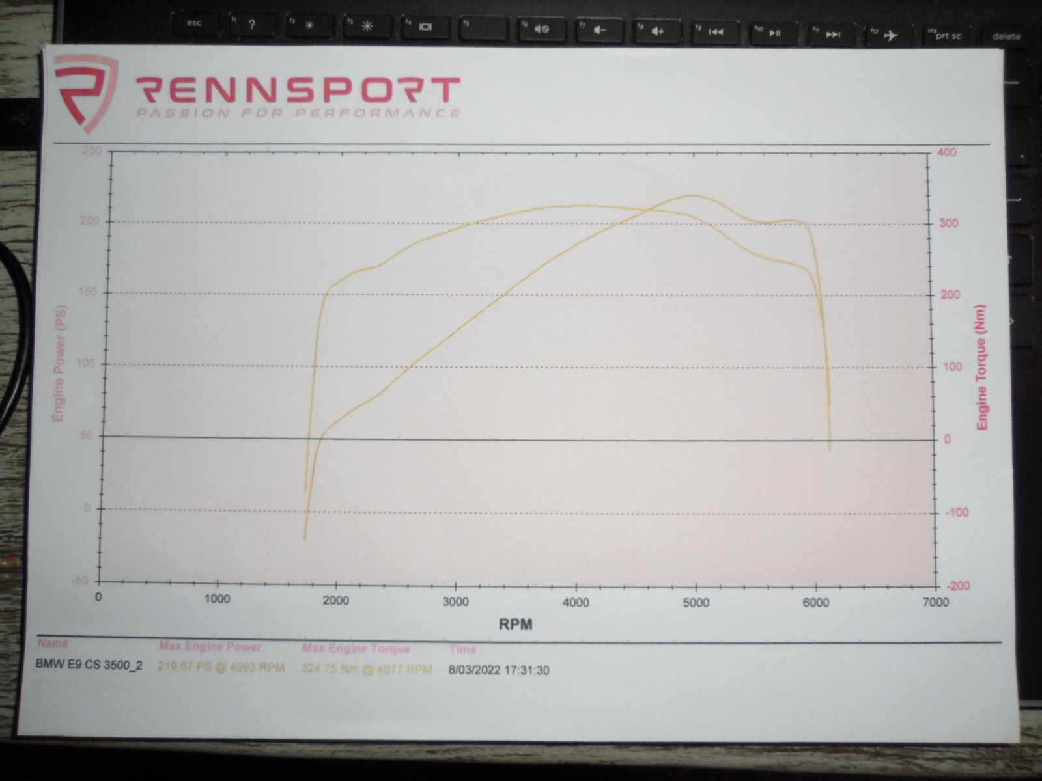This screenshot has height=781, width=1042.
Task: Click the BMW E9 CS 3500_2 name
Action: 89,665
